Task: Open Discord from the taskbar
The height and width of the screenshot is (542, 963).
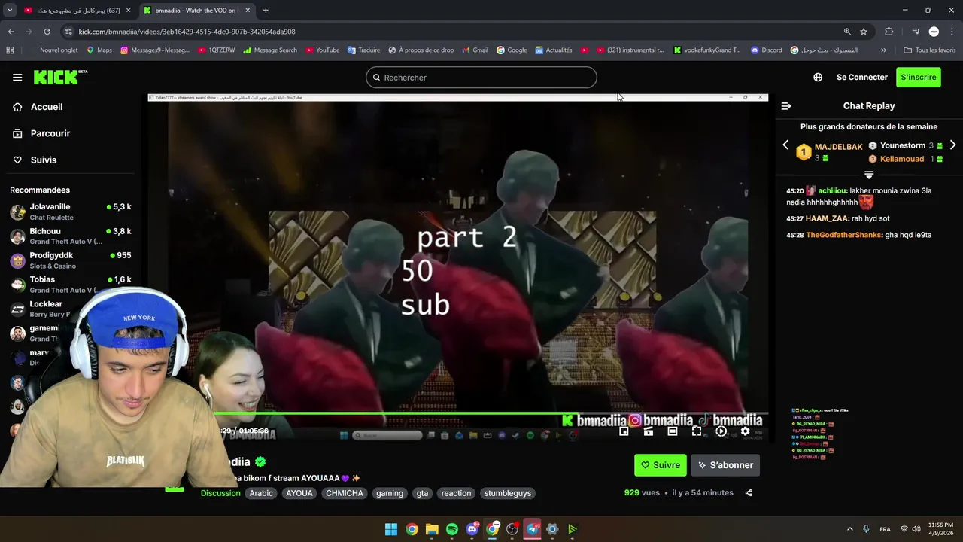Action: (x=472, y=529)
